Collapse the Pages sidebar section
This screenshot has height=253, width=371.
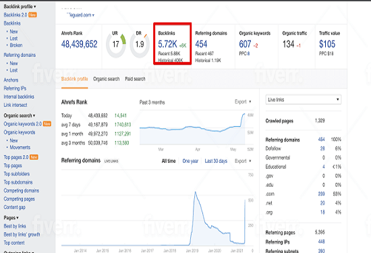11,218
